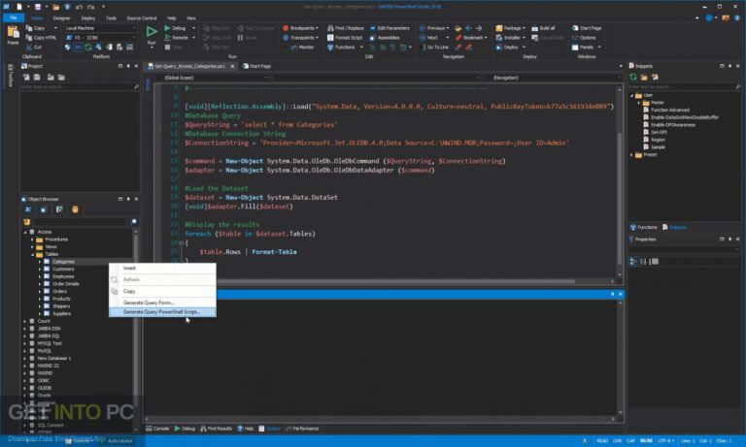Image resolution: width=746 pixels, height=447 pixels.
Task: Click the search magnifier in Project panel
Action: click(136, 87)
